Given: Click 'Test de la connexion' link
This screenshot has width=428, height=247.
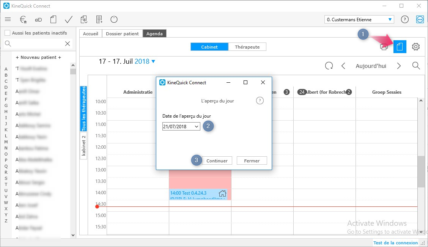Looking at the screenshot, I should click(395, 242).
